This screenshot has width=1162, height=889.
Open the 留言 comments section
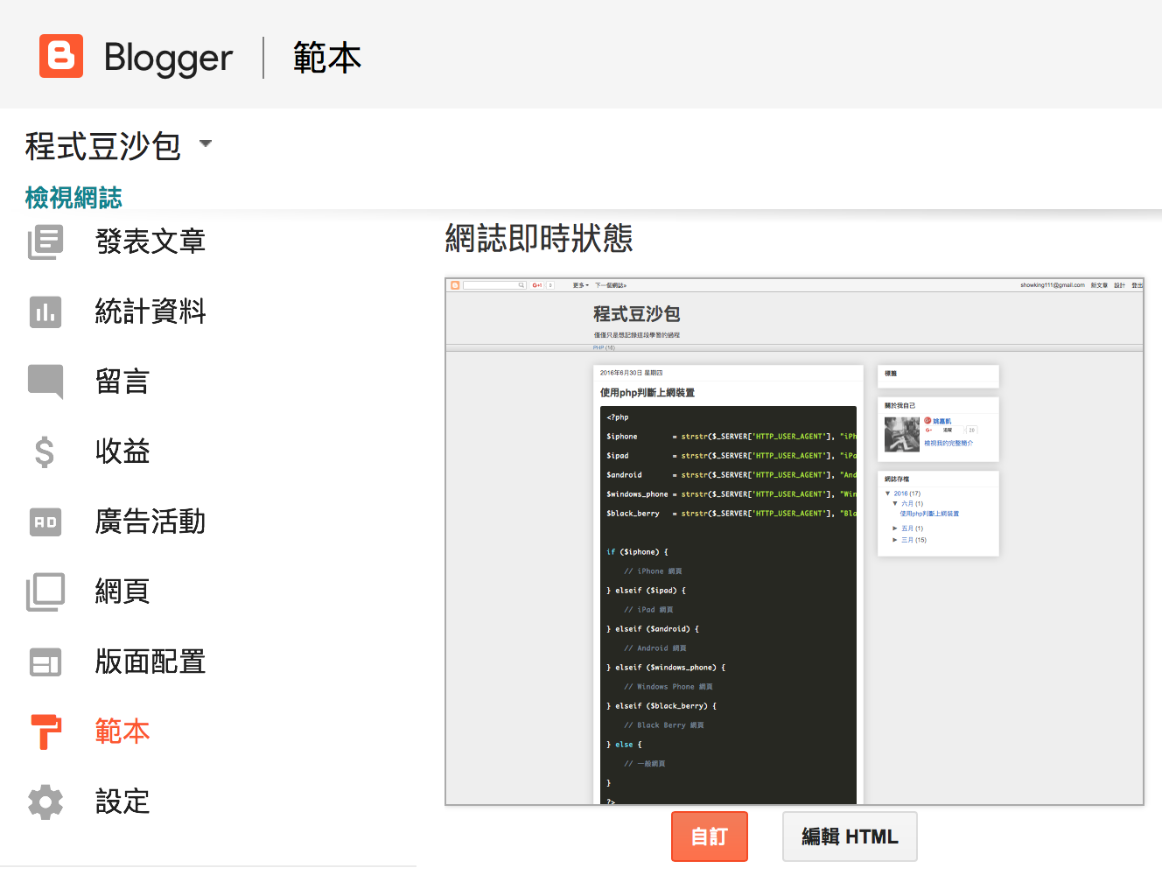[122, 381]
